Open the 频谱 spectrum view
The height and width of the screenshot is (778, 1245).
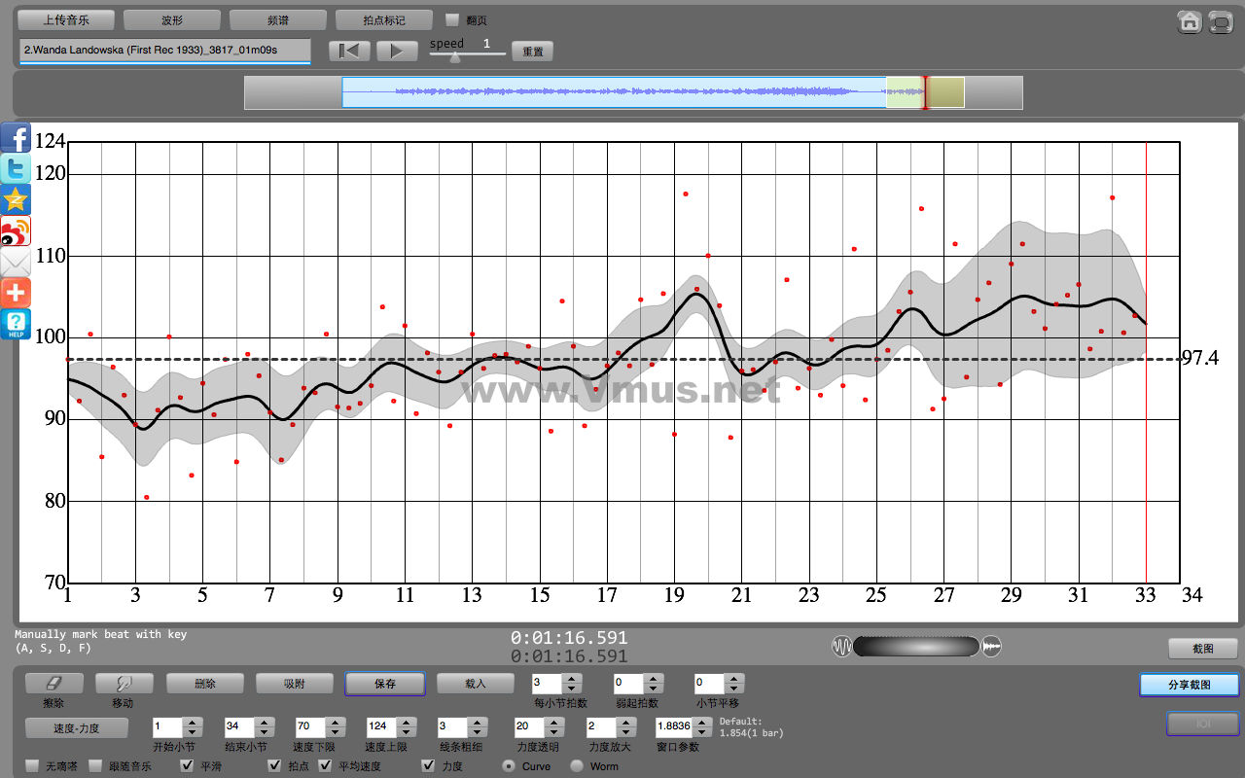click(277, 19)
